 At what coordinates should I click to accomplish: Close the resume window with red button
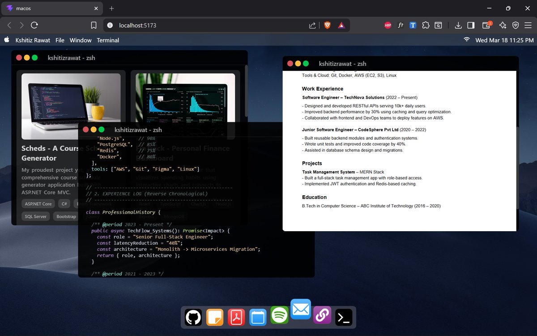[x=290, y=64]
